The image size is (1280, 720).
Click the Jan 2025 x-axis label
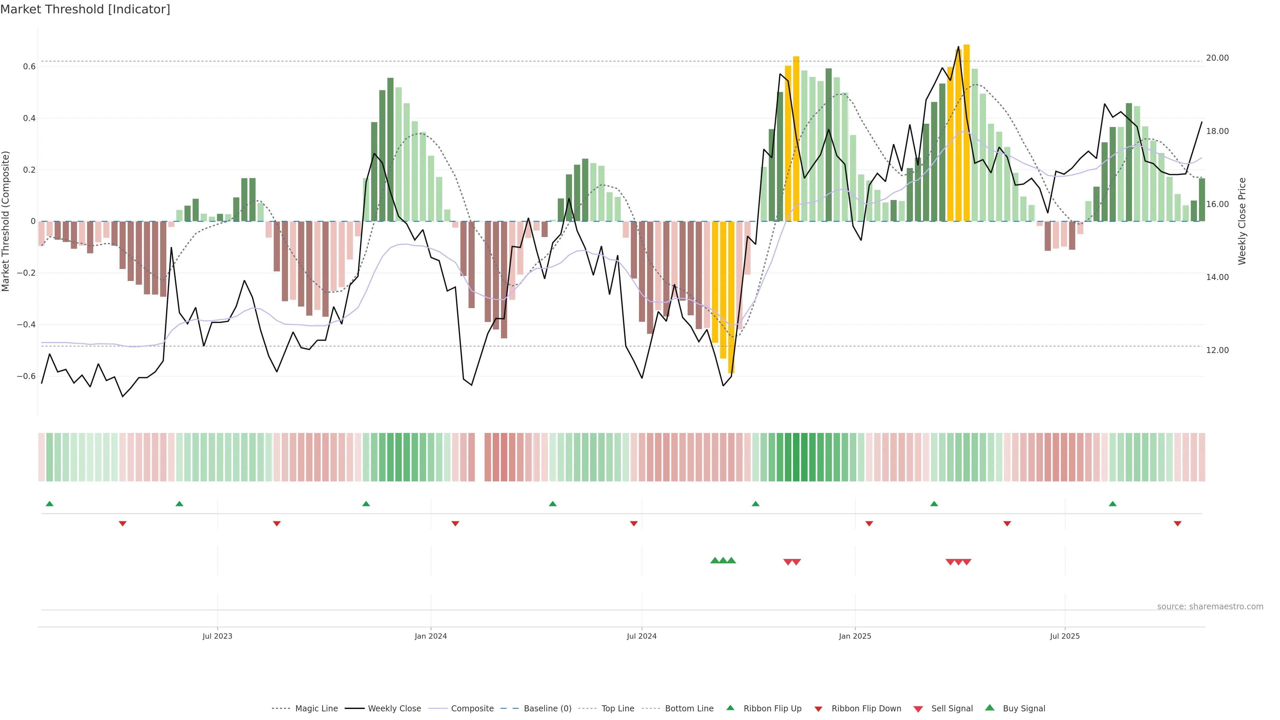[x=855, y=636]
